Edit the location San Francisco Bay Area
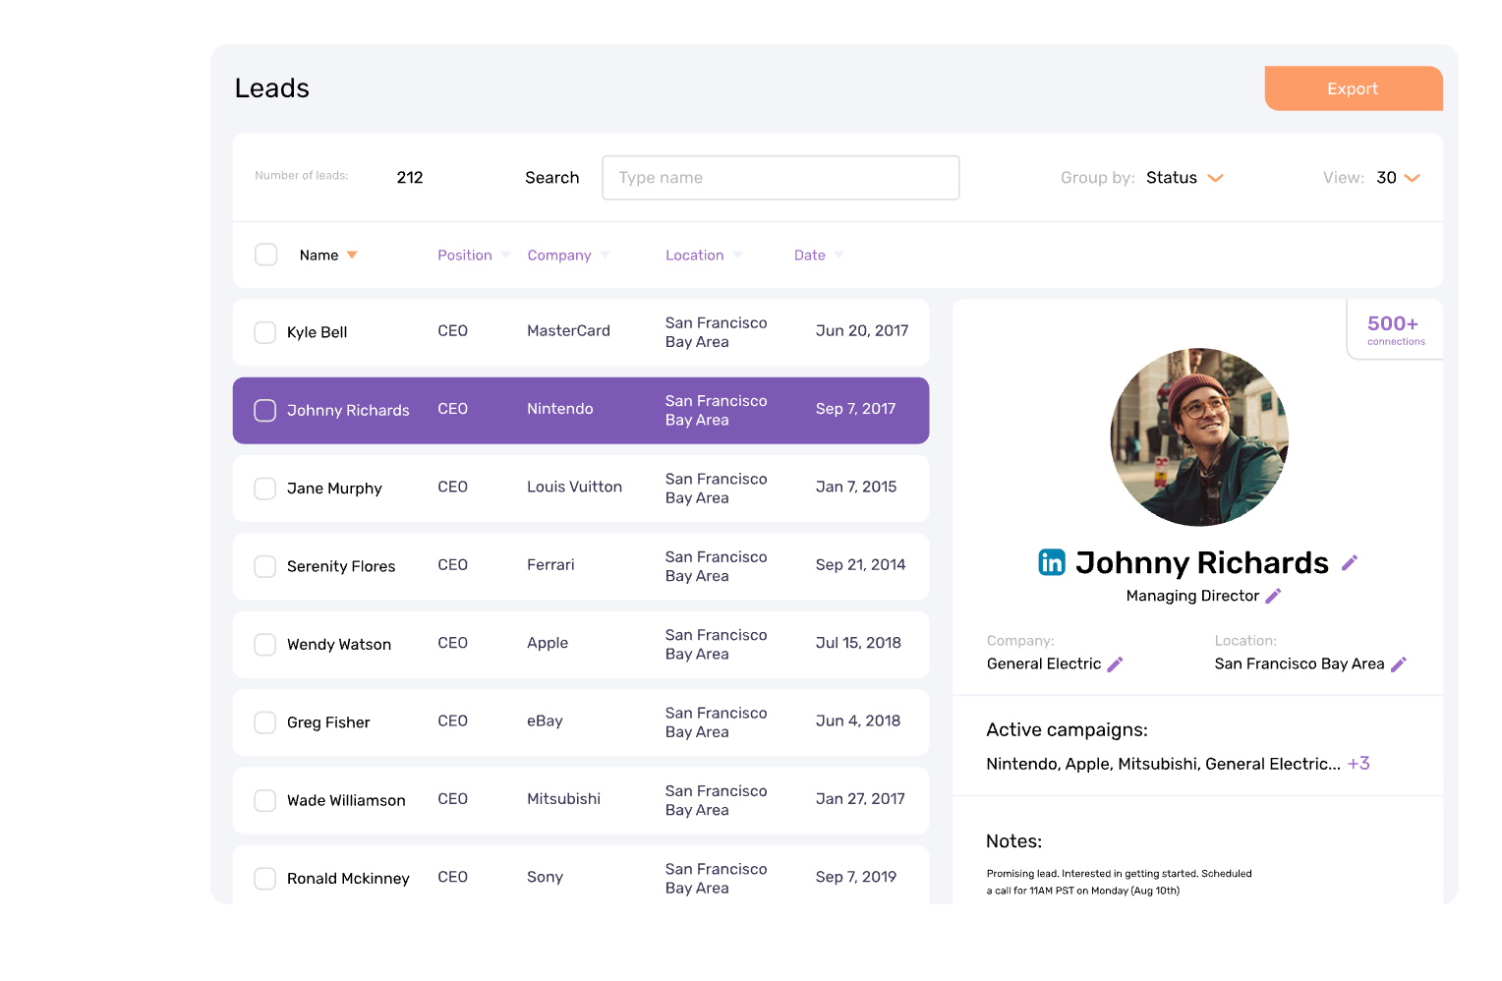 (1399, 664)
